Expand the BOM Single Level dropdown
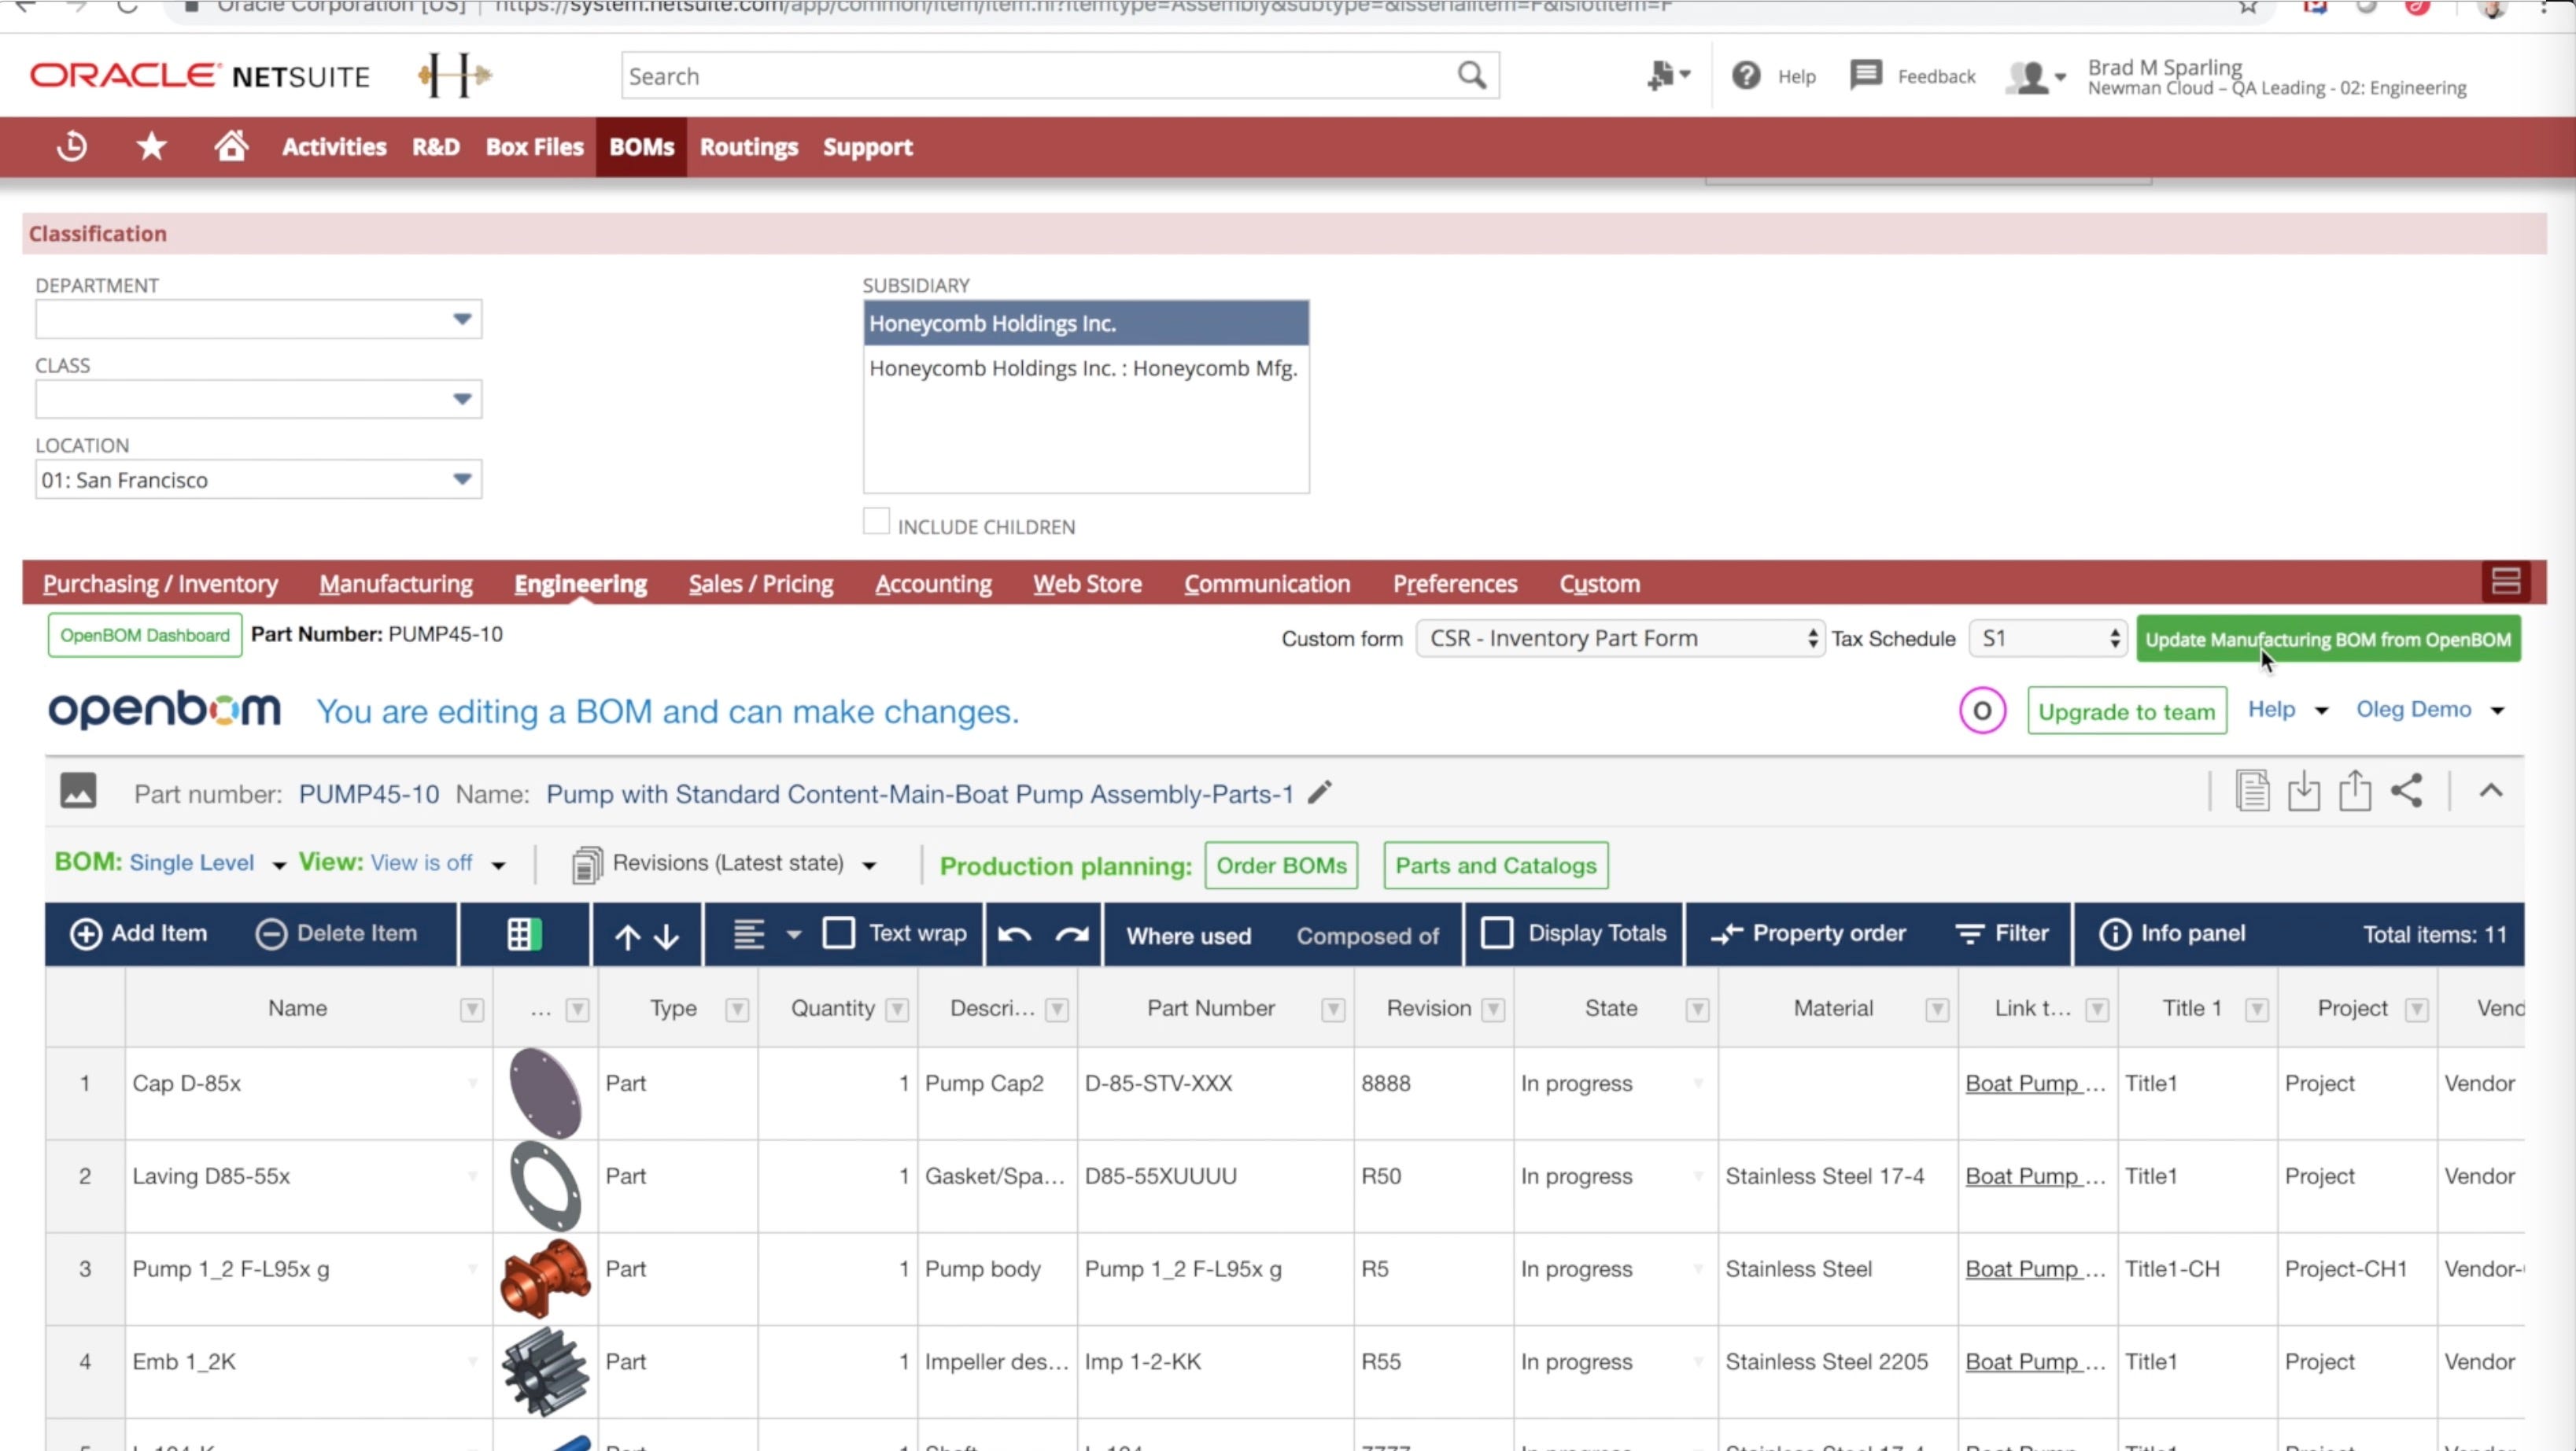2576x1451 pixels. tap(278, 863)
